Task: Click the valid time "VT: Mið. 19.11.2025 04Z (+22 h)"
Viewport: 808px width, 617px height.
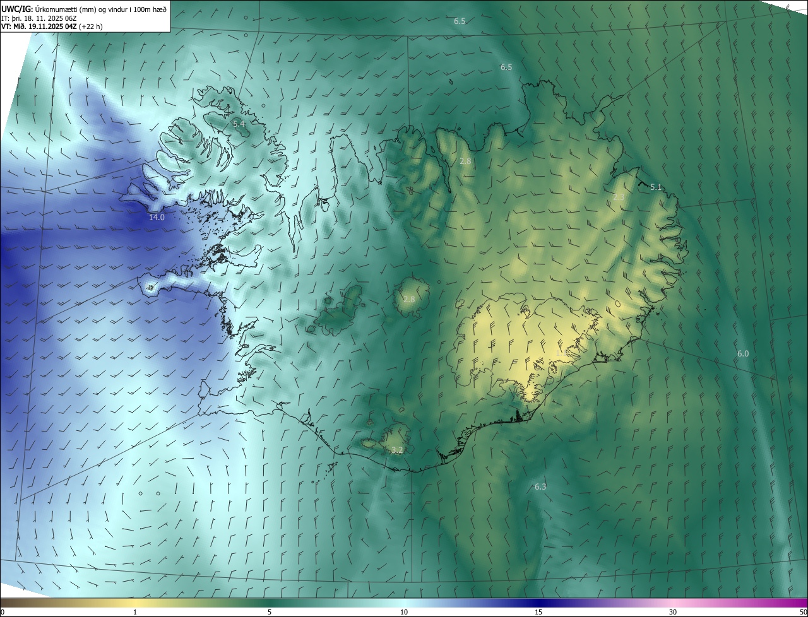Action: tap(52, 26)
